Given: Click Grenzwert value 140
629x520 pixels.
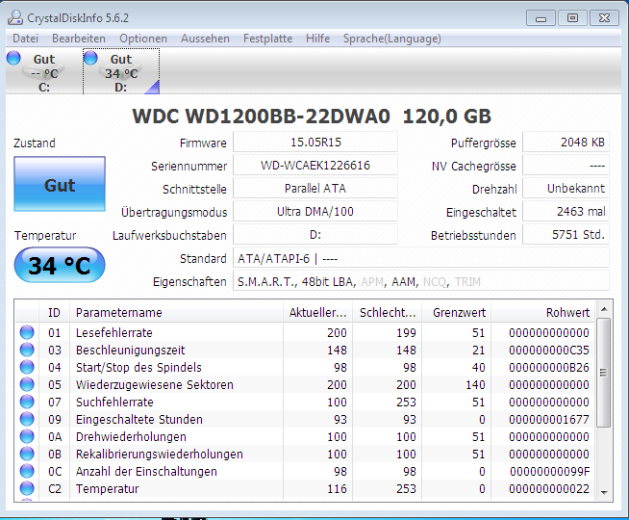Looking at the screenshot, I should click(x=475, y=384).
